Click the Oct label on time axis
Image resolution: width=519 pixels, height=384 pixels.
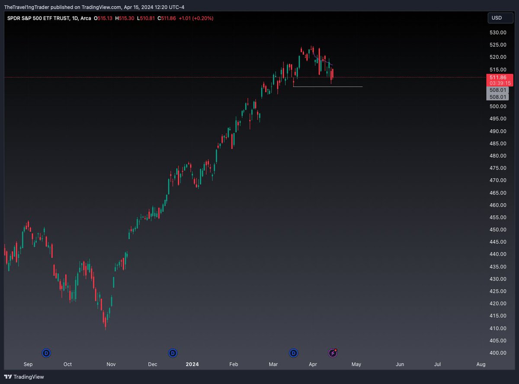(67, 365)
